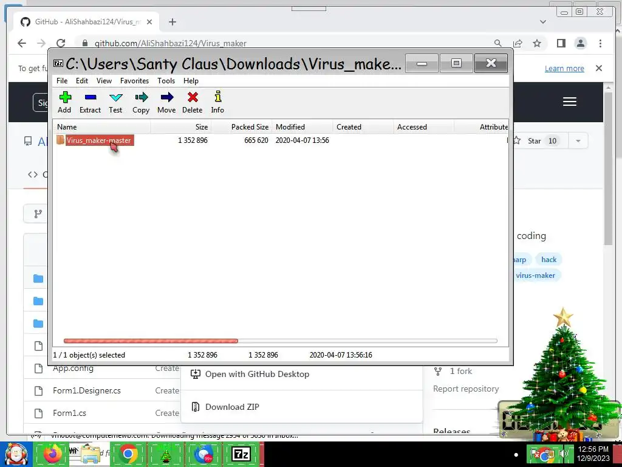The width and height of the screenshot is (622, 467).
Task: Click the volume speaker tray icon
Action: [563, 454]
